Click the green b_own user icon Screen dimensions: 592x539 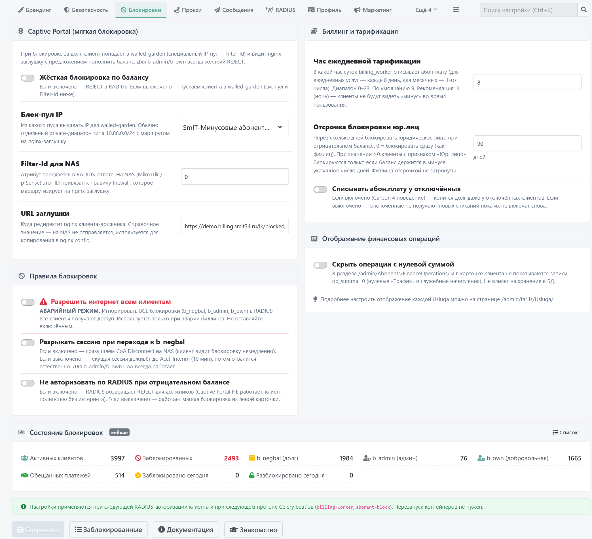tap(481, 458)
